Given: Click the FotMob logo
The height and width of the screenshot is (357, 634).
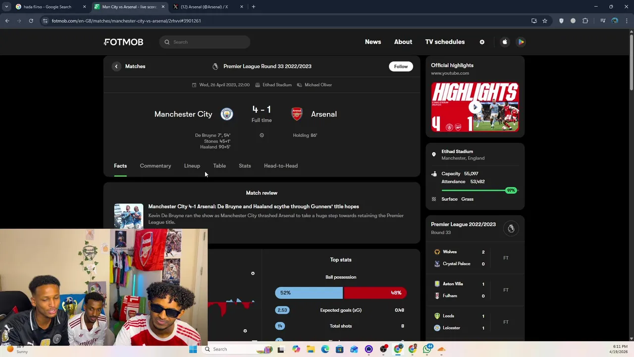Looking at the screenshot, I should [123, 42].
